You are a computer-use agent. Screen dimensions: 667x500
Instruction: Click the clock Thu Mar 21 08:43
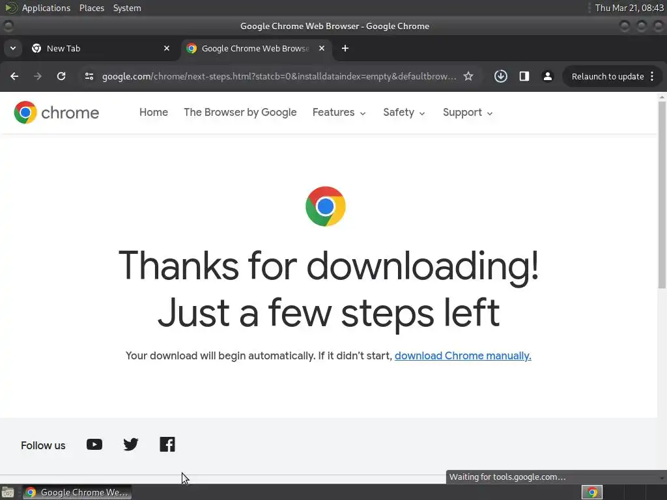(x=629, y=8)
